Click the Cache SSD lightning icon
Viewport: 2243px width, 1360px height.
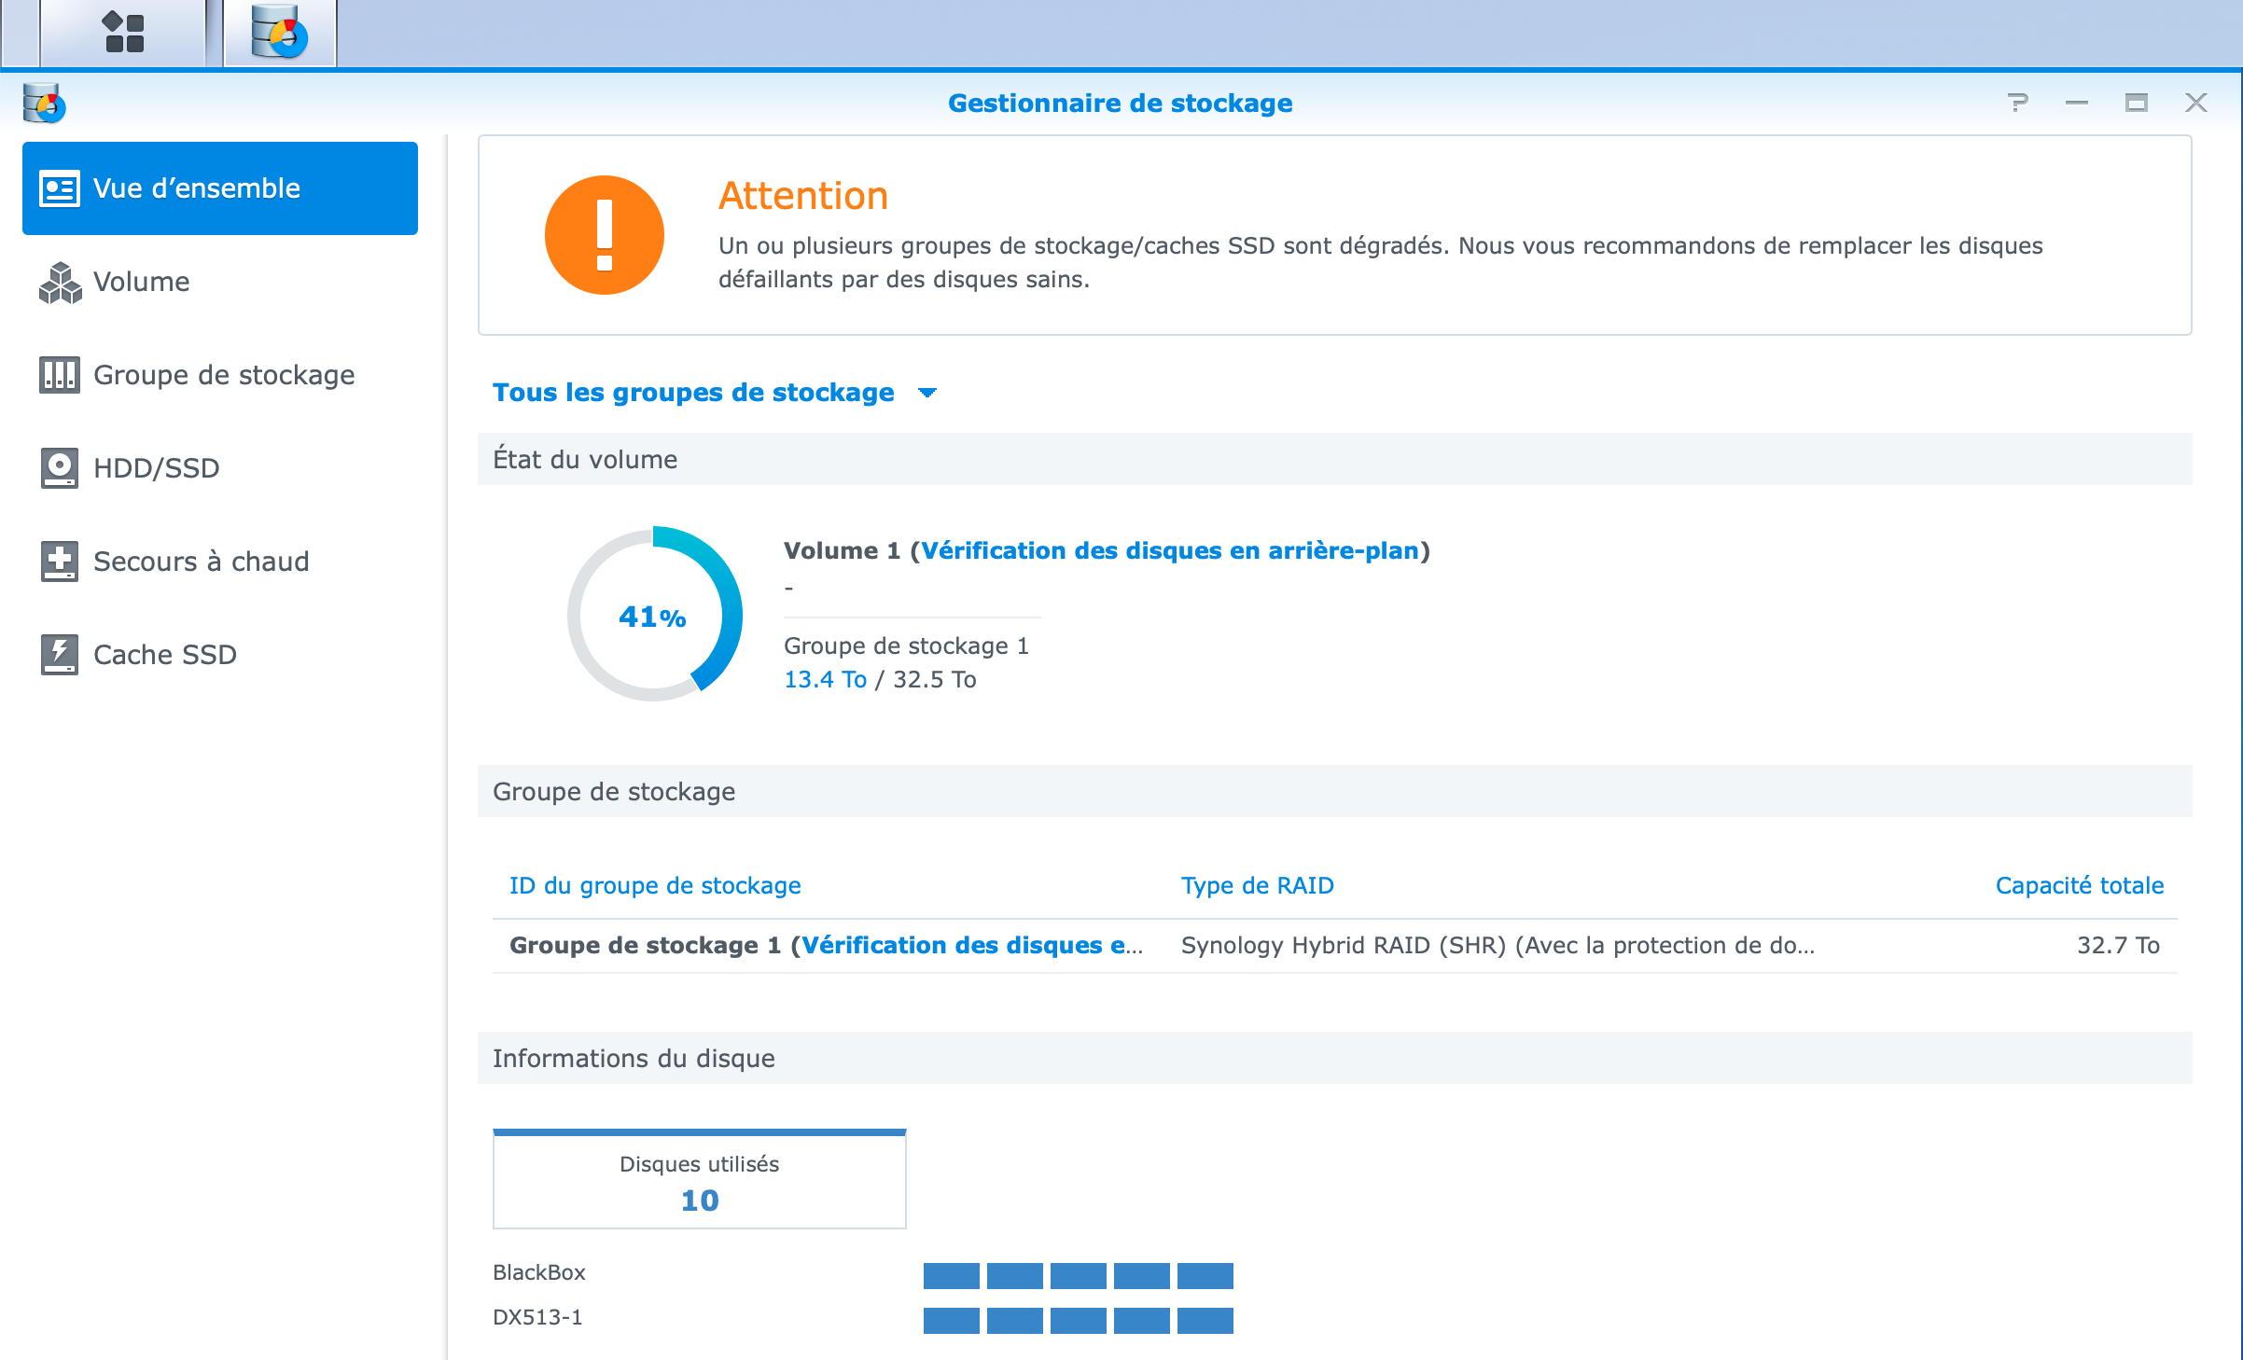(59, 655)
